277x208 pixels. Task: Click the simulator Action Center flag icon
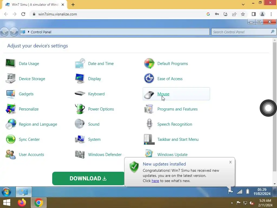tap(230, 191)
